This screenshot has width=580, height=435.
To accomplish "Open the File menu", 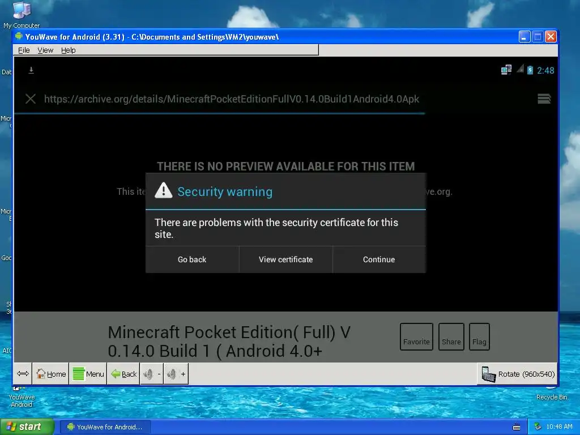I will (24, 50).
